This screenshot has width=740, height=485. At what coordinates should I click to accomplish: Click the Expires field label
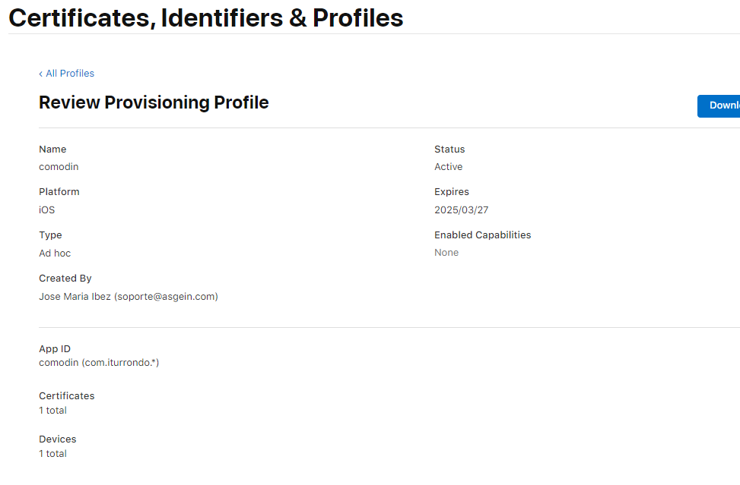click(452, 192)
